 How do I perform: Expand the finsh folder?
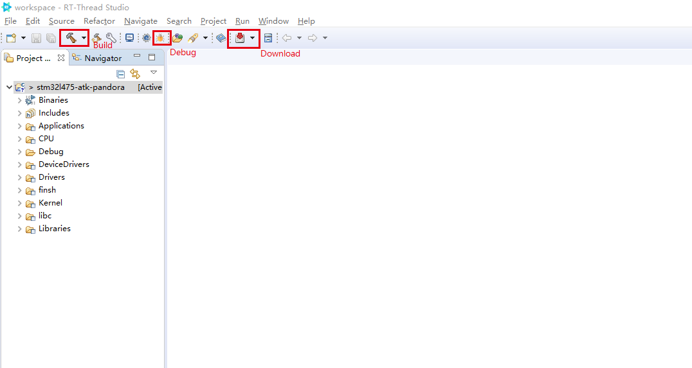pyautogui.click(x=19, y=190)
